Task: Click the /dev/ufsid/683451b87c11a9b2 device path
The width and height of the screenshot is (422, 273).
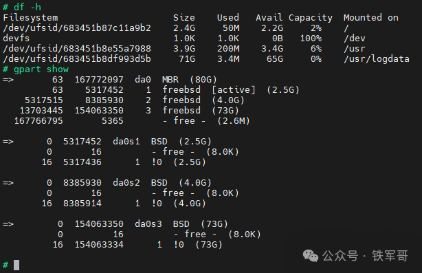Action: tap(77, 28)
